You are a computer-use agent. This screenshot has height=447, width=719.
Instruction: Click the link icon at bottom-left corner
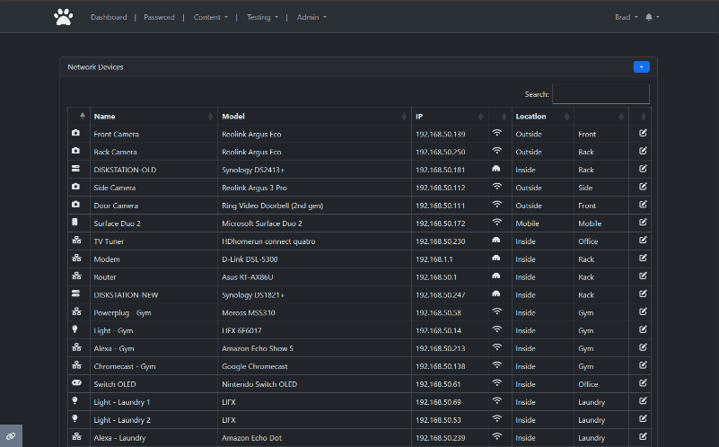[x=11, y=436]
